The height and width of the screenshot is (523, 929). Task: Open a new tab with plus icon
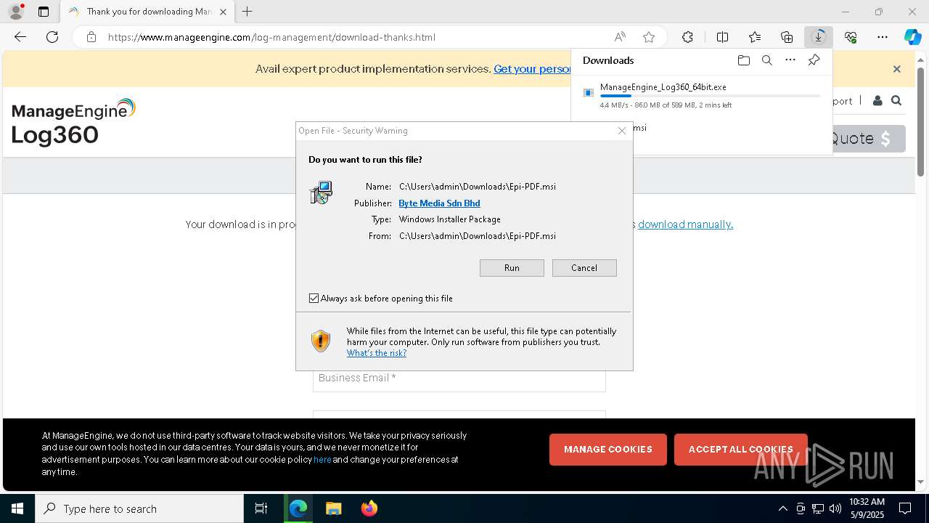tap(247, 12)
